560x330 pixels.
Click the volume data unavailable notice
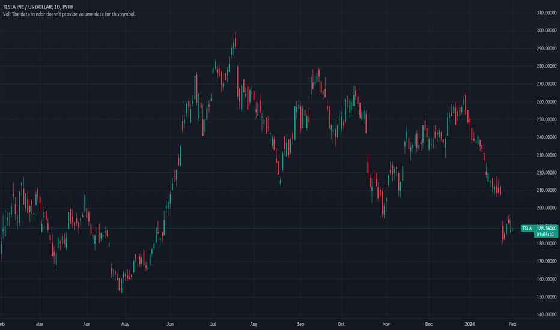pos(69,14)
